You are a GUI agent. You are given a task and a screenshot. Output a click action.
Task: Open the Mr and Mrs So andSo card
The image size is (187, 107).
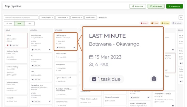tap(164, 99)
